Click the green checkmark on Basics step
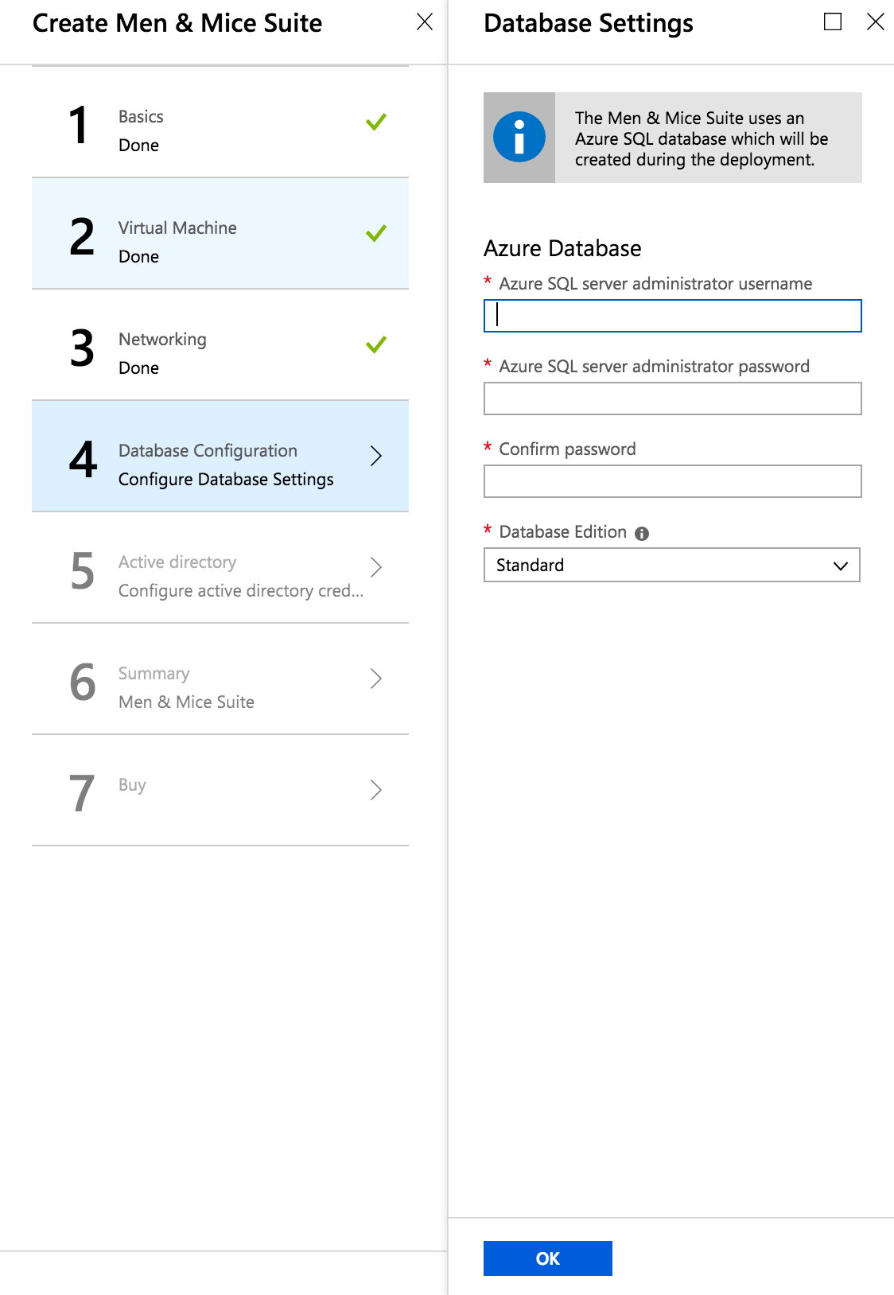 click(376, 122)
